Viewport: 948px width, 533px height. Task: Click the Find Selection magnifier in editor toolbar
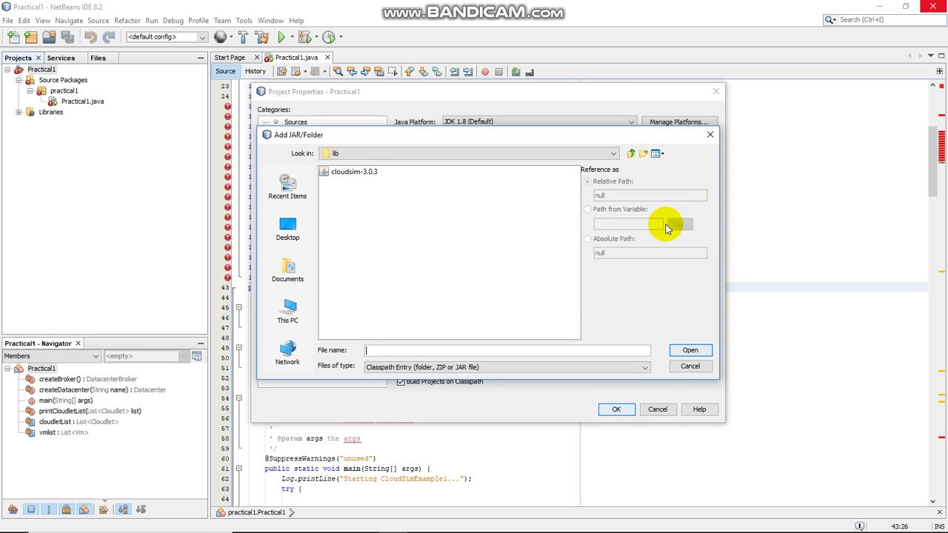338,72
